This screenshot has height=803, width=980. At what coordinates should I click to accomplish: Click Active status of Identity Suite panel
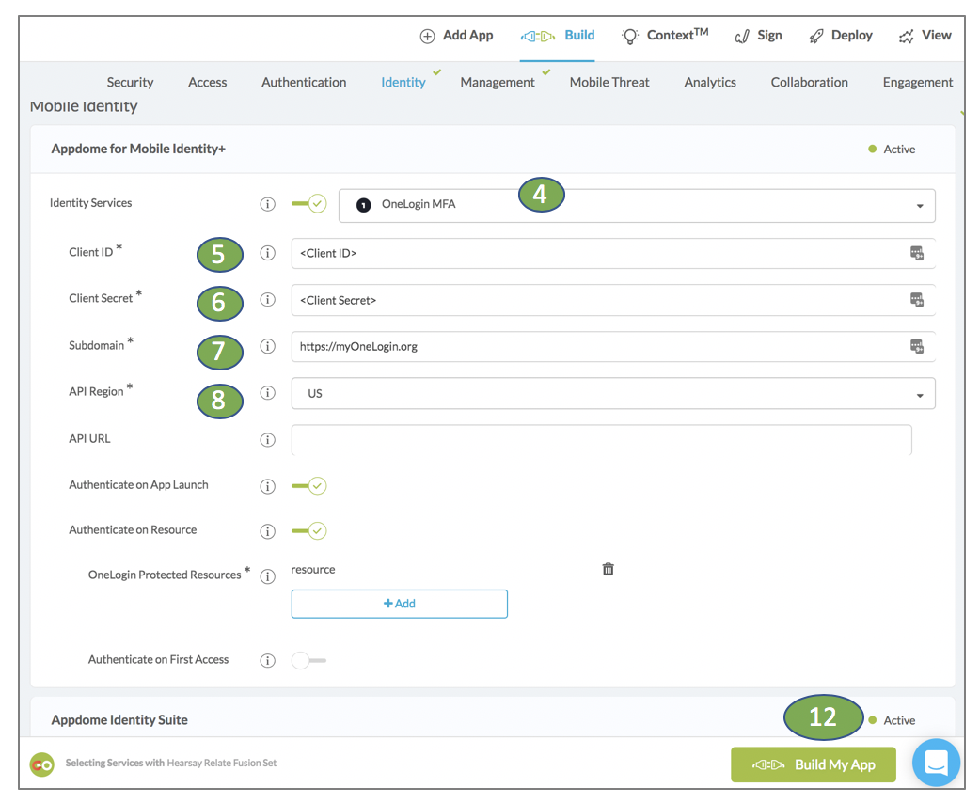click(892, 720)
